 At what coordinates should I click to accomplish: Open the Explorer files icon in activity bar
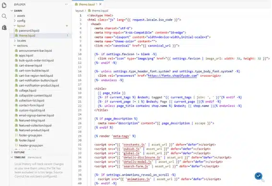[x=4, y=5]
